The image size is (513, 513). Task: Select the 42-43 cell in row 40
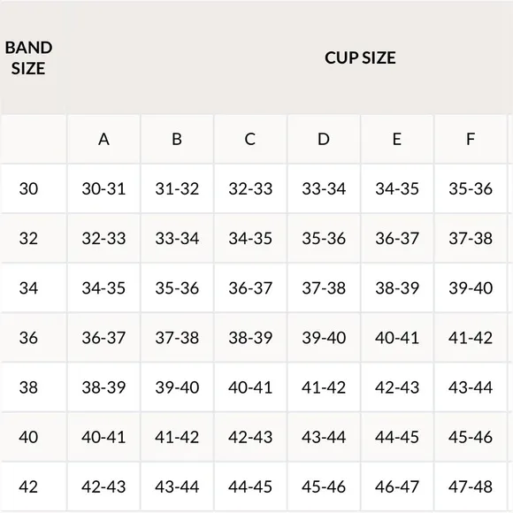pos(250,437)
